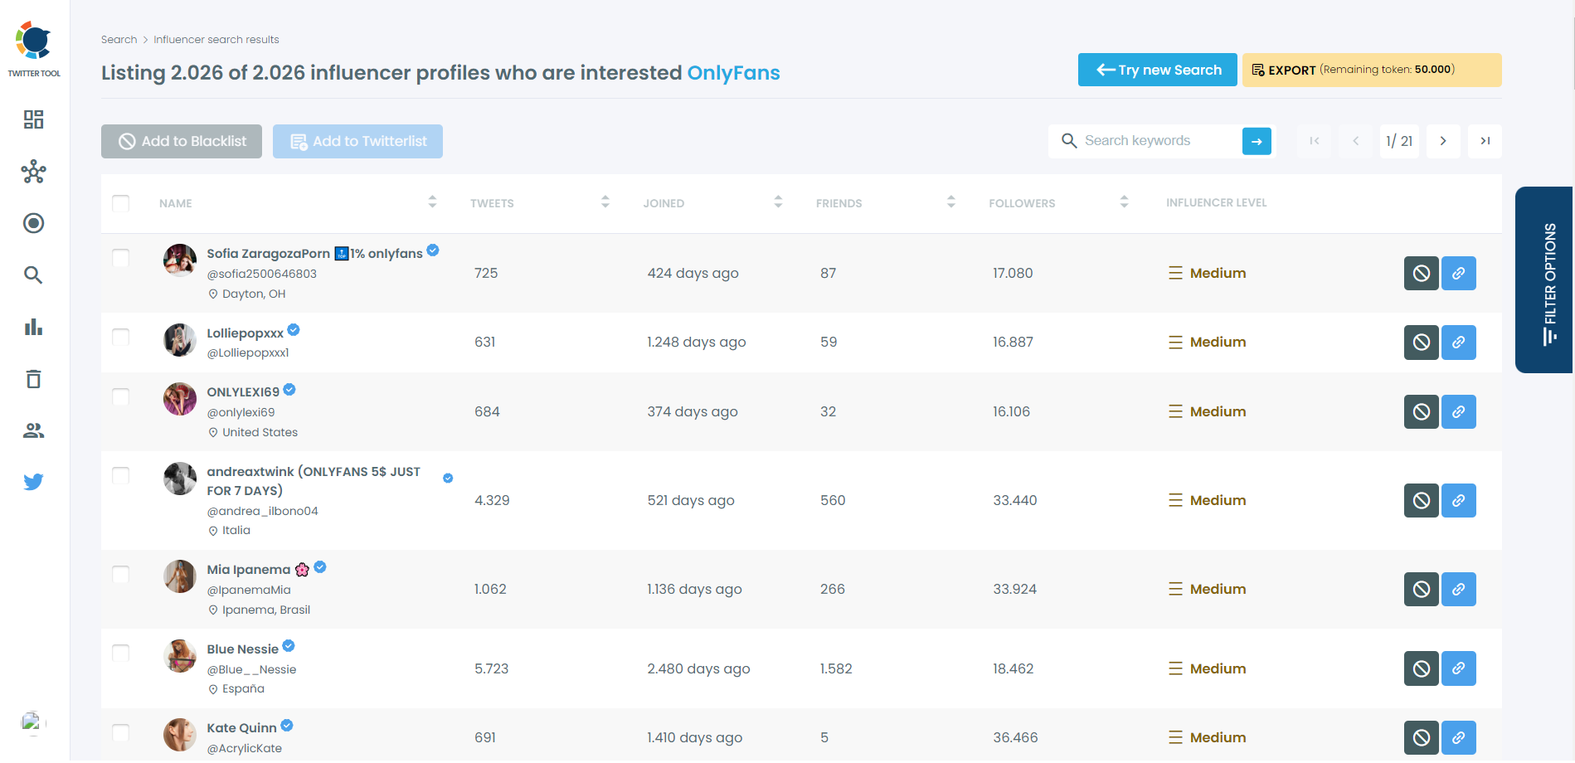1575x763 pixels.
Task: Blacklist Kate Quinn using block icon
Action: point(1421,737)
